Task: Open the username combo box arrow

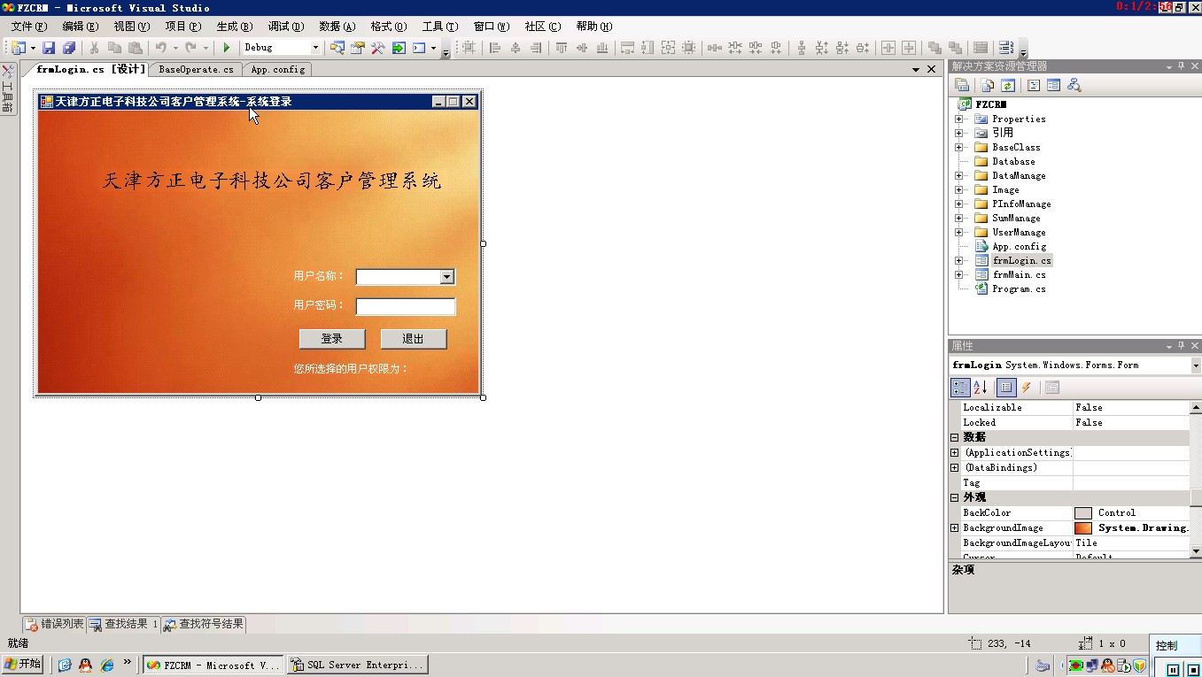Action: [x=446, y=277]
